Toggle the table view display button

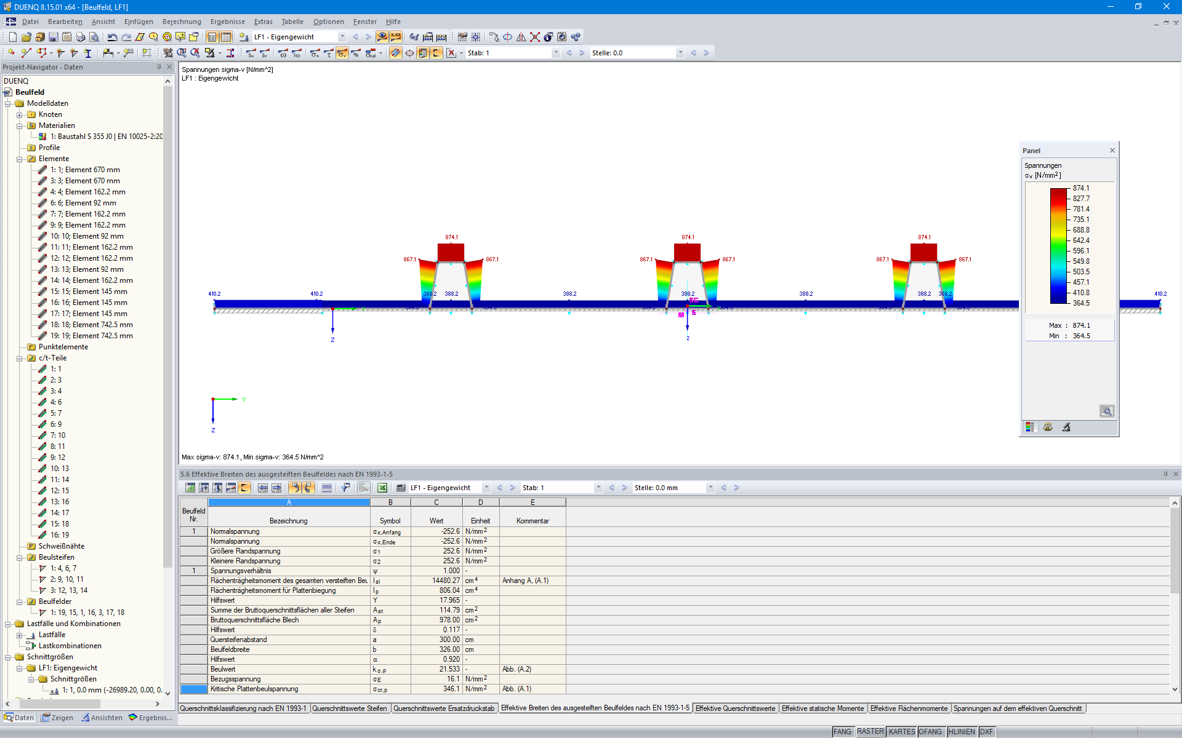[326, 488]
